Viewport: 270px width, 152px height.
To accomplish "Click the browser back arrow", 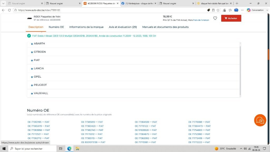I will click(x=3, y=10).
